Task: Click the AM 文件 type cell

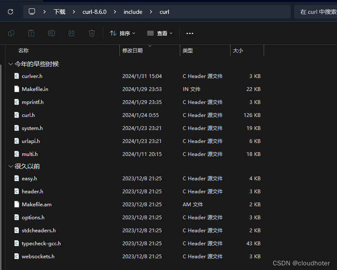Action: [x=193, y=205]
